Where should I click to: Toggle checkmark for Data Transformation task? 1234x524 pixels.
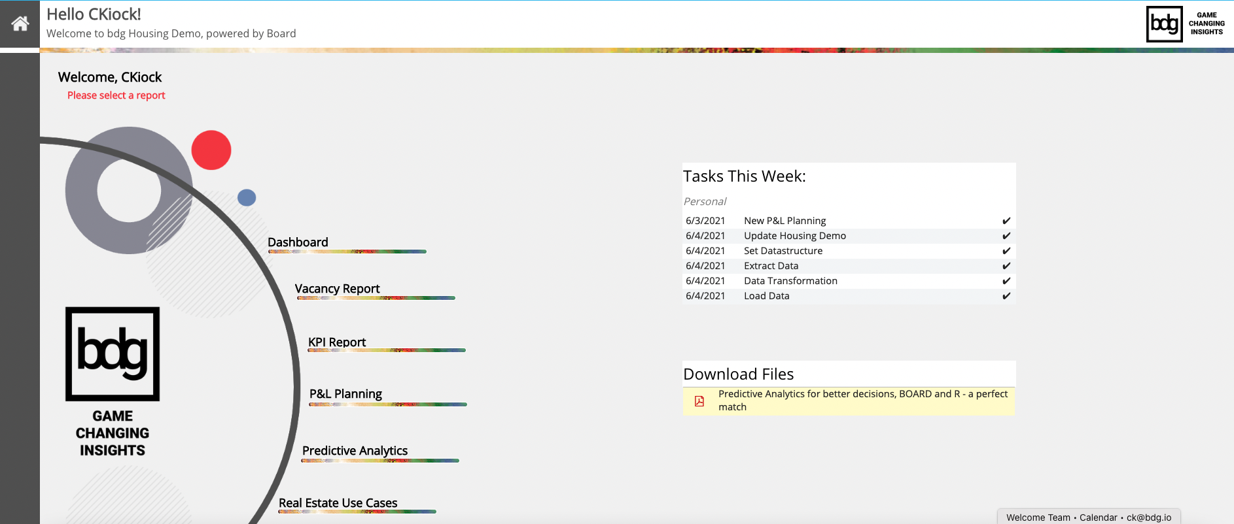pos(1006,281)
